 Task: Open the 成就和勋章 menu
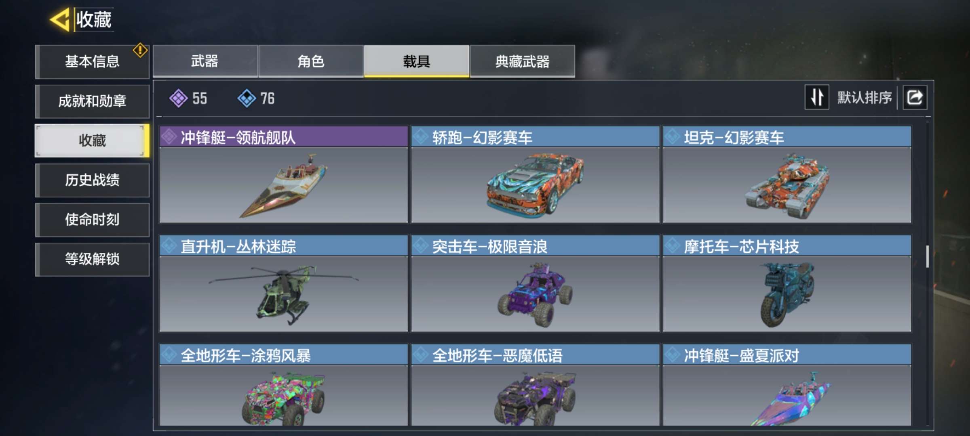pos(92,101)
